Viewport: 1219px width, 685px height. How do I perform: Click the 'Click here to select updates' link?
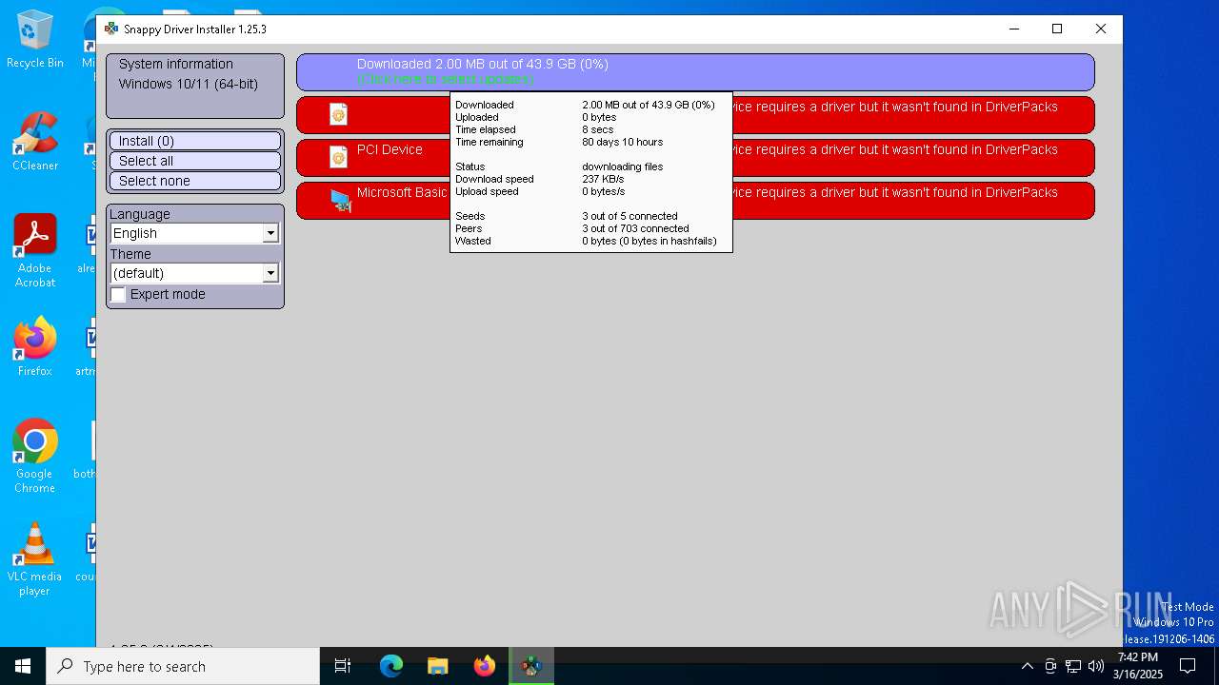tap(445, 80)
